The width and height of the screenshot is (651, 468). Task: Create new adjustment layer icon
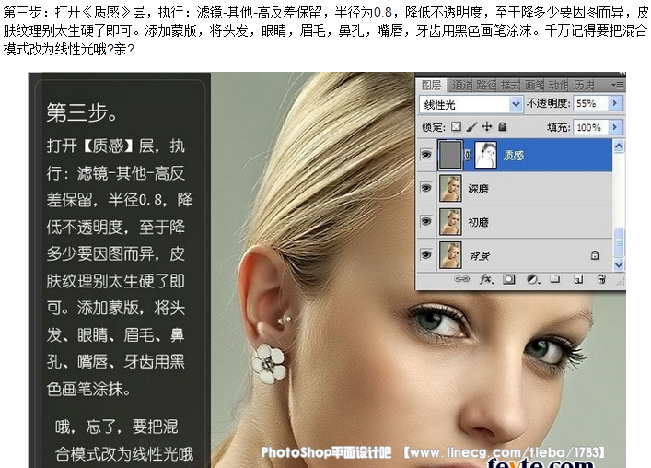[x=533, y=279]
